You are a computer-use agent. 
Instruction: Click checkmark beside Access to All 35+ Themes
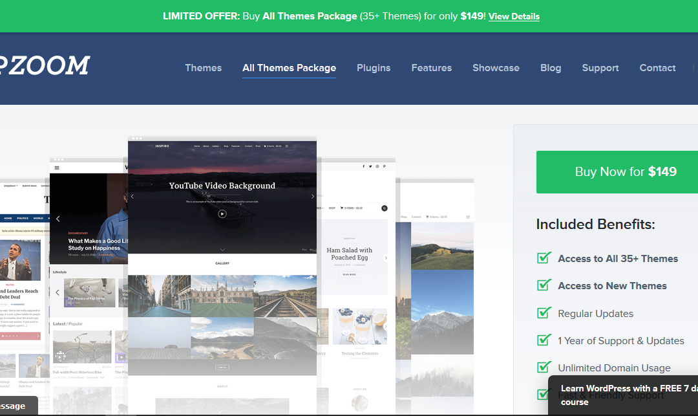point(544,257)
